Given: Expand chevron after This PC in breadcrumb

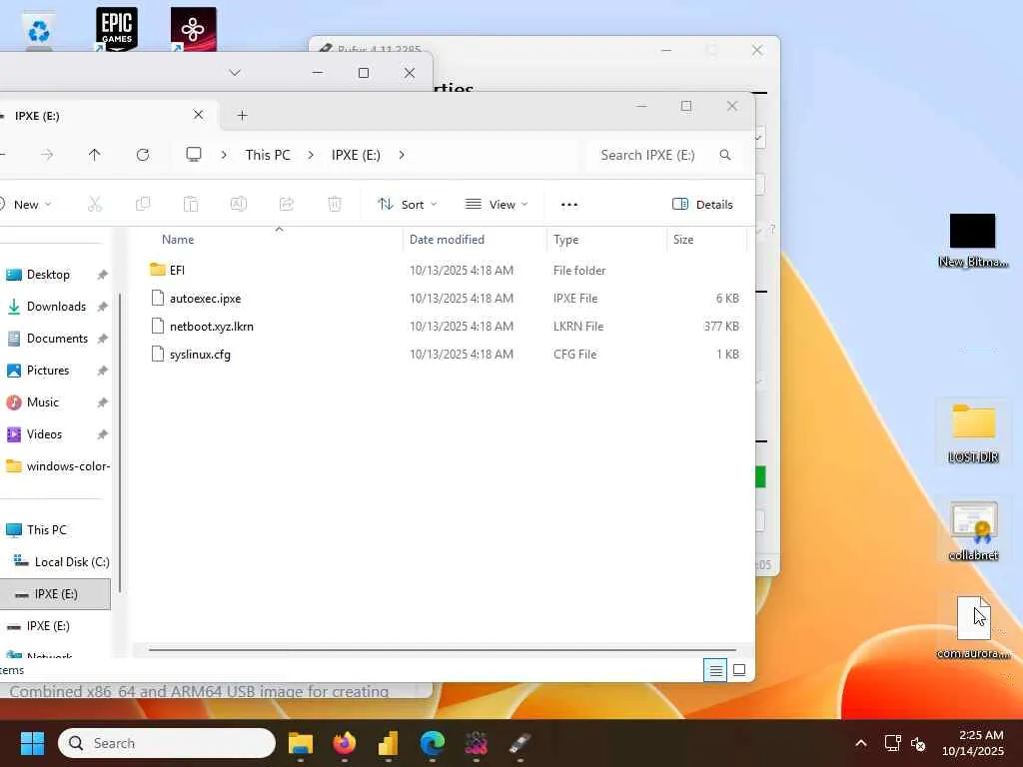Looking at the screenshot, I should click(311, 155).
